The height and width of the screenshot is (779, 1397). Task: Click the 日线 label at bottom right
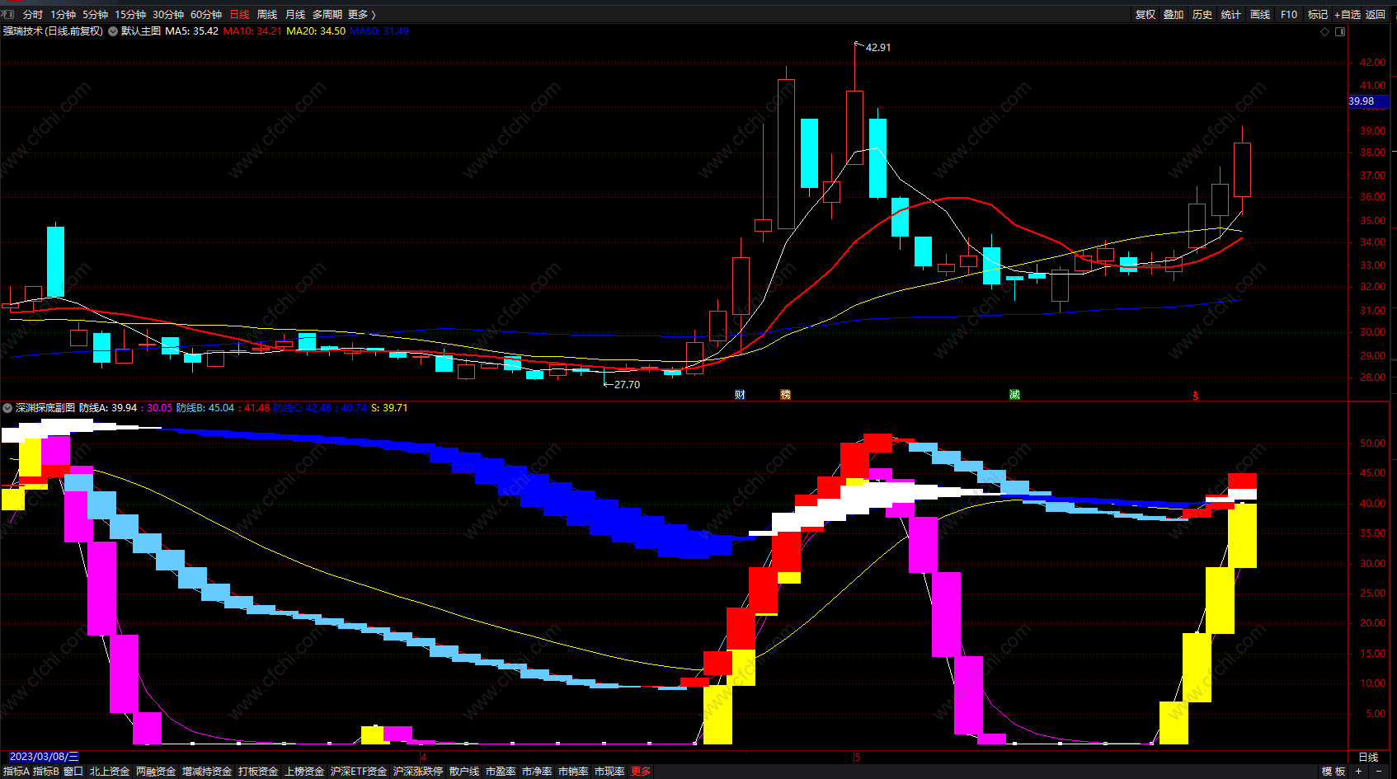pos(1368,757)
